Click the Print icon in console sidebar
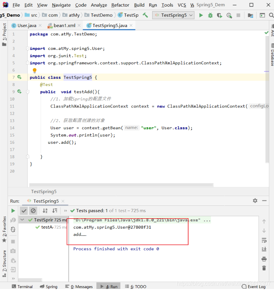 pos(264,259)
